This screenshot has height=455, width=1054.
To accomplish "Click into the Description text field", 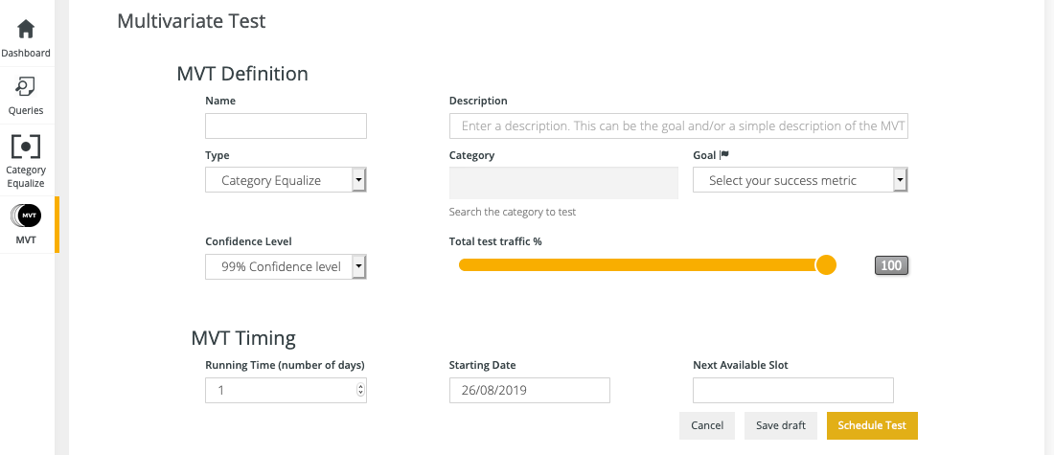I will click(x=678, y=125).
